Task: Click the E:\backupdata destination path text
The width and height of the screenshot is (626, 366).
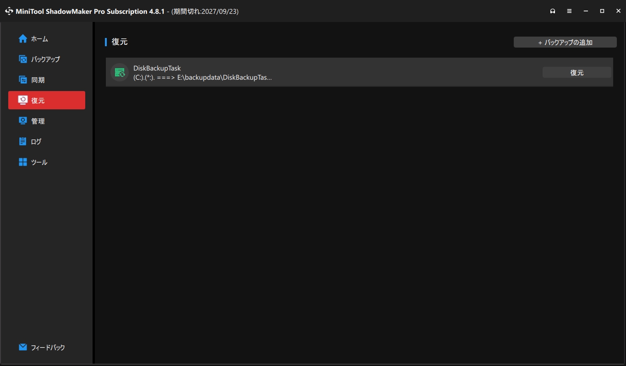Action: coord(225,77)
